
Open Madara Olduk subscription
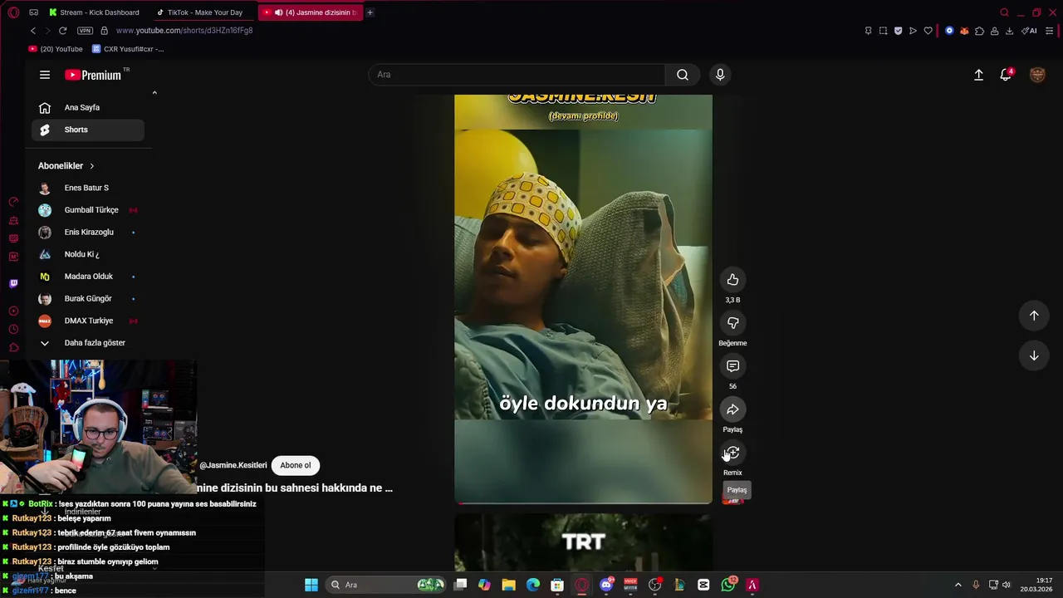[88, 277]
